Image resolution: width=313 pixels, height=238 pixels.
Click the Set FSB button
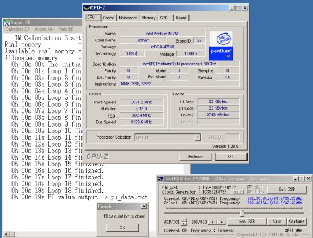tap(247, 222)
